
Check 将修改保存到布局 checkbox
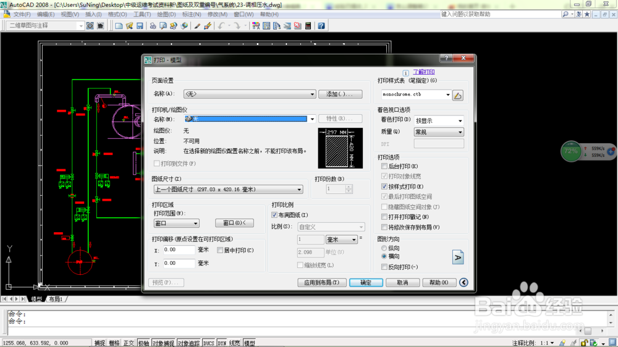coord(384,227)
